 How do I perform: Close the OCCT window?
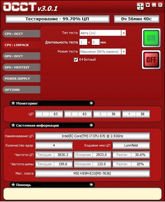[160, 5]
